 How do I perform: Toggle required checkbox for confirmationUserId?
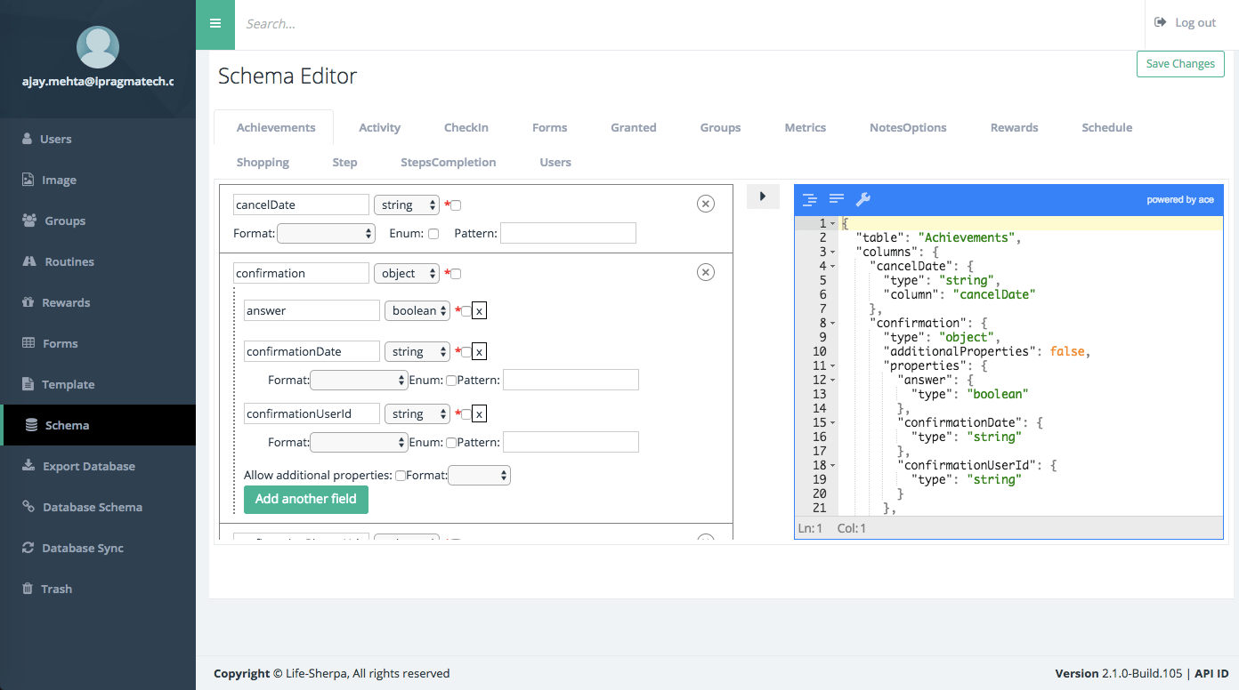[466, 414]
